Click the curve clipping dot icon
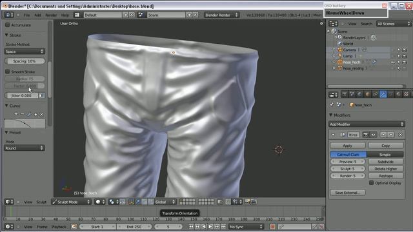Image resolution: width=413 pixels, height=232 pixels. click(x=35, y=114)
